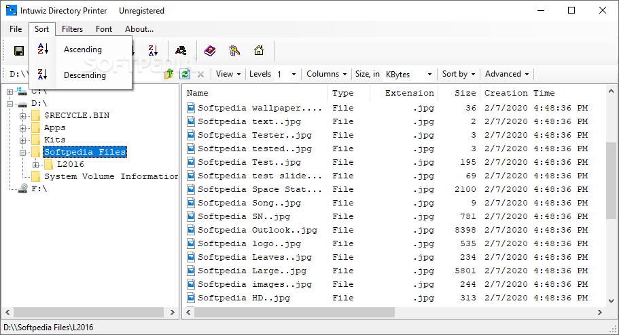619x335 pixels.
Task: Click status bar path D:\\Softpedia Files\L2016
Action: 48,327
